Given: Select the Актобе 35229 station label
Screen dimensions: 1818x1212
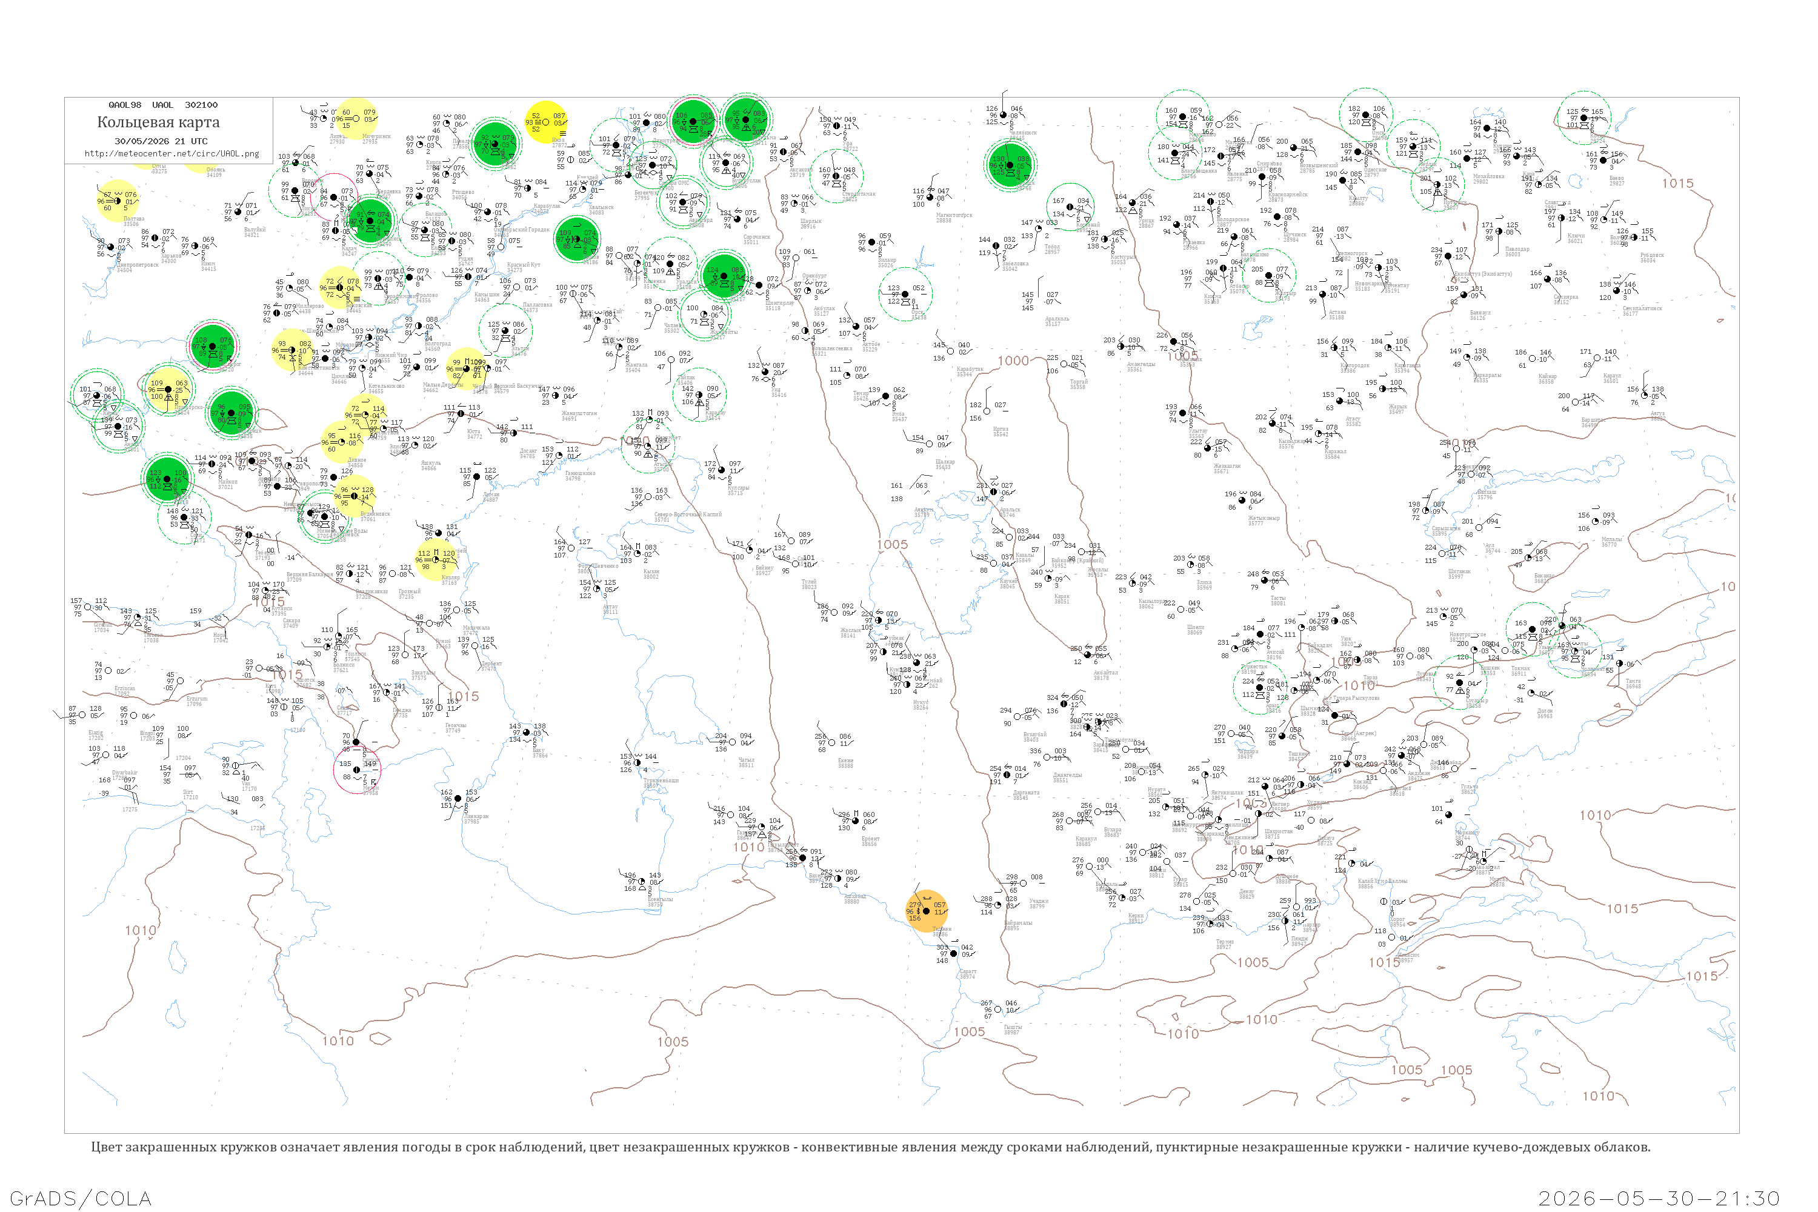Looking at the screenshot, I should (870, 347).
